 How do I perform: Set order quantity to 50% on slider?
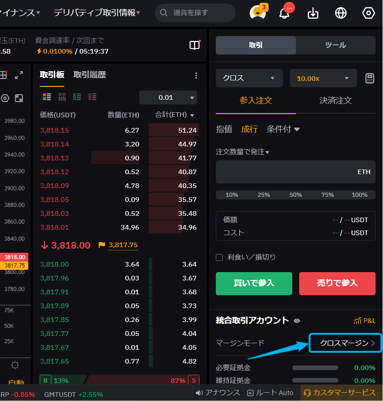295,195
